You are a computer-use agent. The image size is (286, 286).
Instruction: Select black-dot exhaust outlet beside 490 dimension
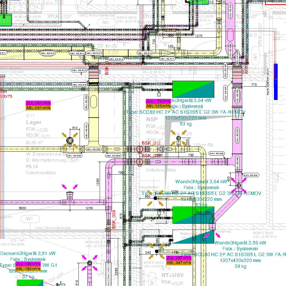click(x=155, y=198)
